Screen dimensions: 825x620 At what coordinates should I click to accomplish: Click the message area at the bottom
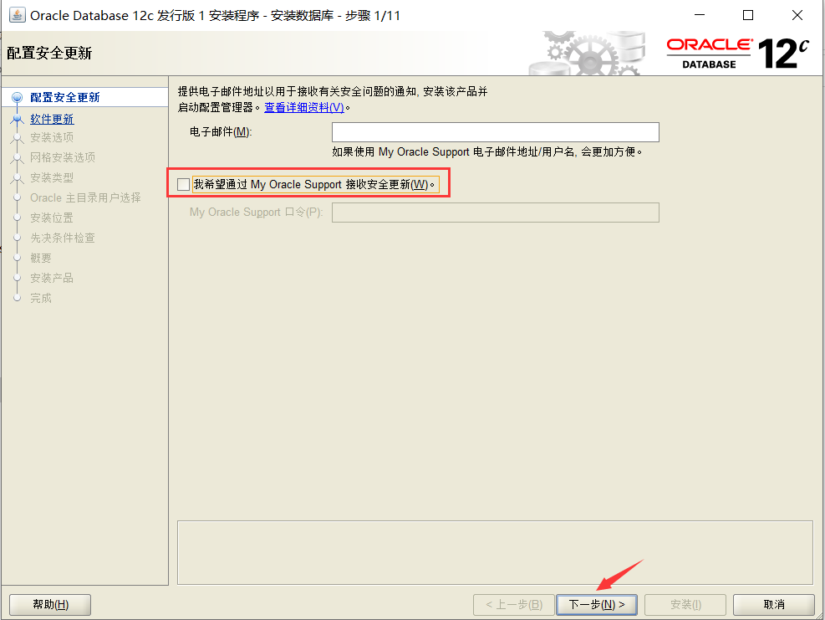coord(495,552)
